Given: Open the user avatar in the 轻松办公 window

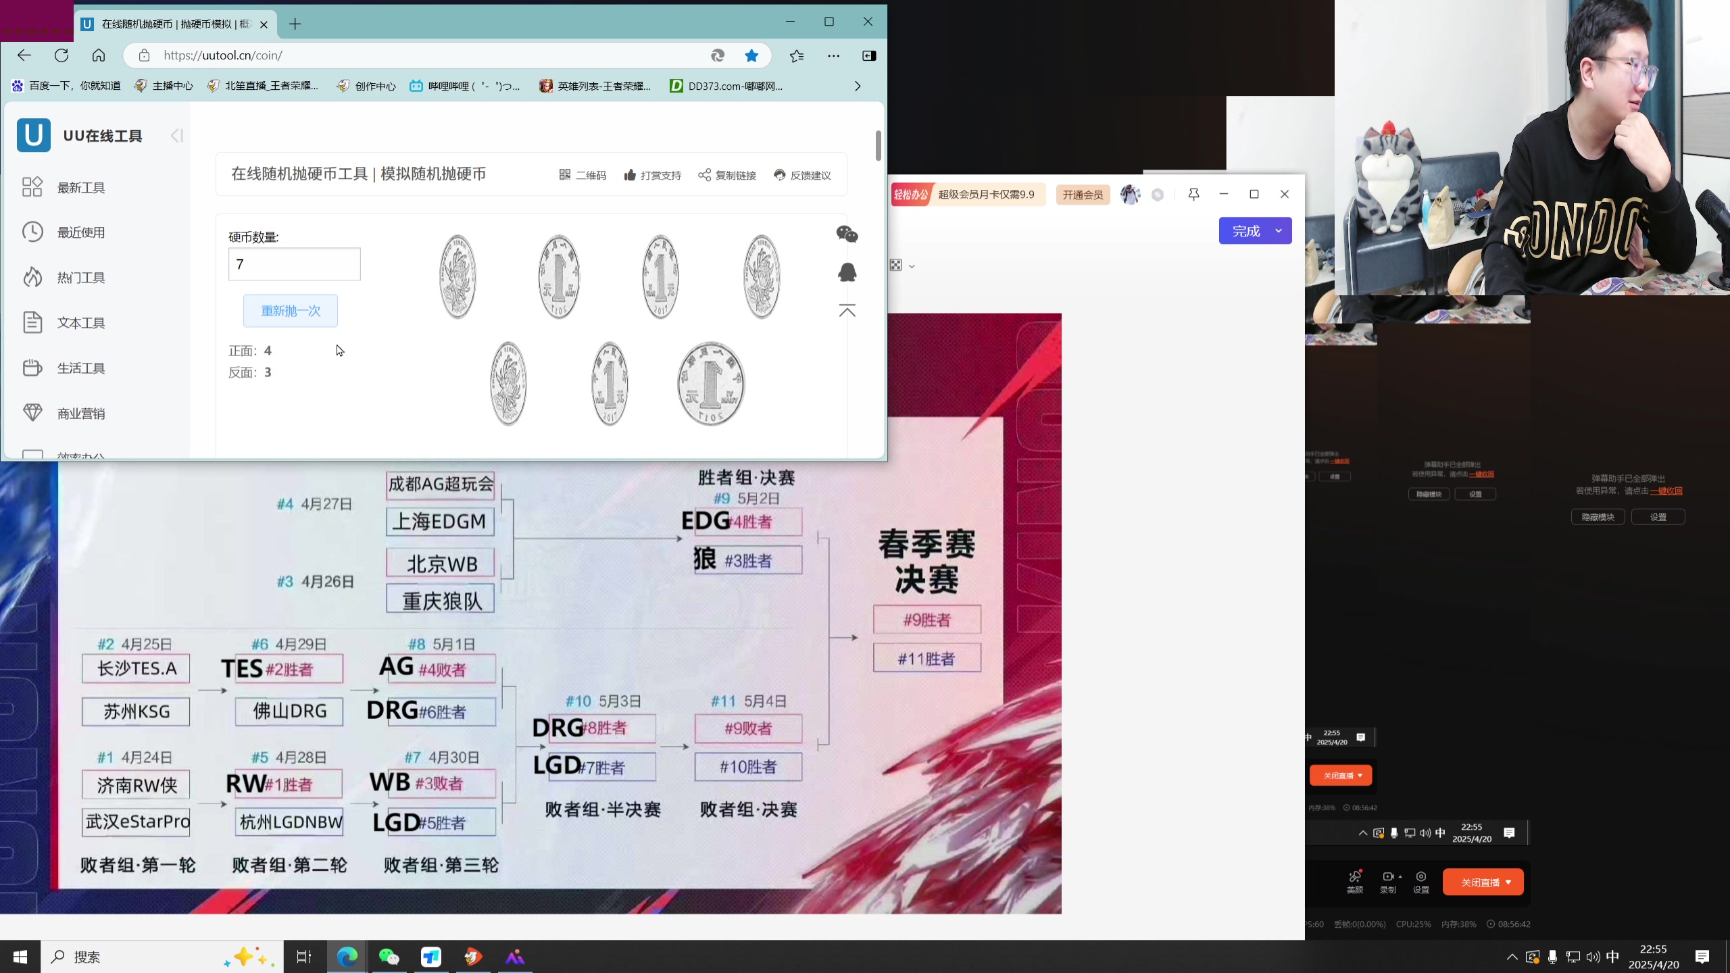Looking at the screenshot, I should point(1130,195).
